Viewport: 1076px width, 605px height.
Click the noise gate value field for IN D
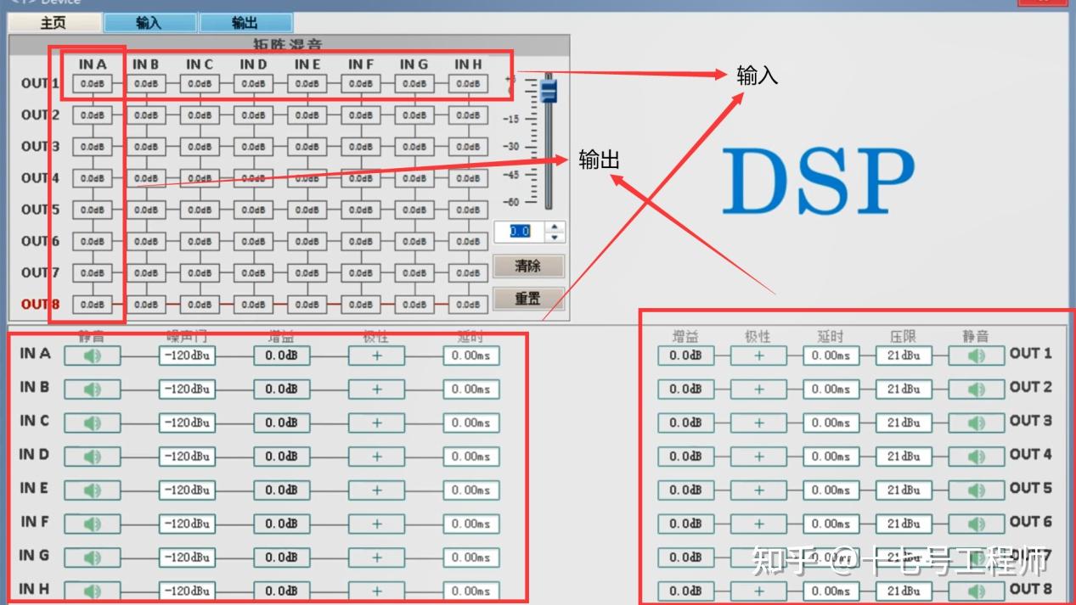[187, 456]
